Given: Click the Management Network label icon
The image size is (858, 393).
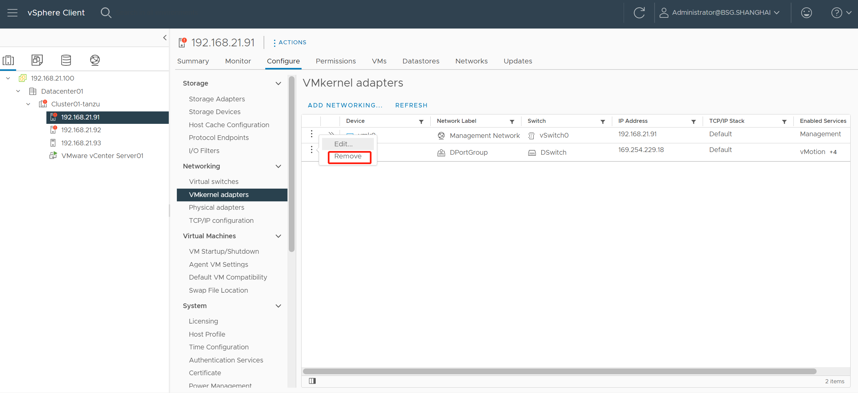Looking at the screenshot, I should [441, 135].
